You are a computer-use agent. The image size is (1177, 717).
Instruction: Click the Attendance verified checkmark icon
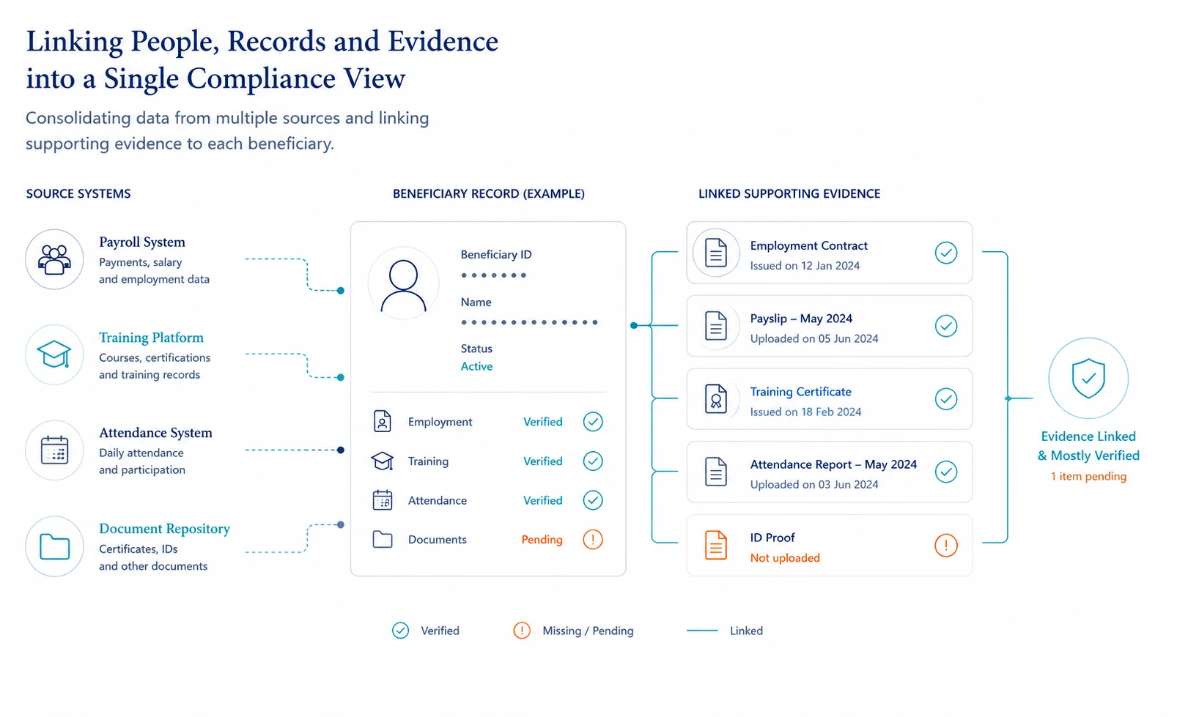coord(593,500)
